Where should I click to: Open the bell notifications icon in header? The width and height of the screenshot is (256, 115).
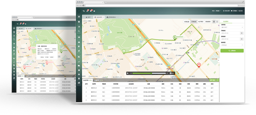coord(91,11)
